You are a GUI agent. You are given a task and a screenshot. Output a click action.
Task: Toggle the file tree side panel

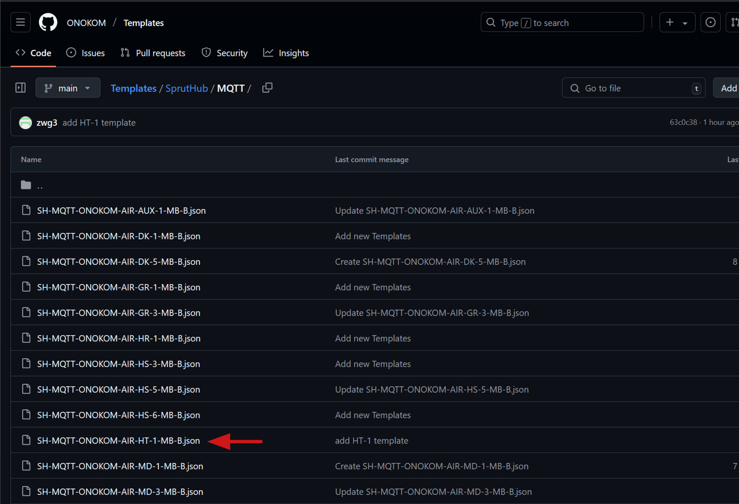(21, 88)
